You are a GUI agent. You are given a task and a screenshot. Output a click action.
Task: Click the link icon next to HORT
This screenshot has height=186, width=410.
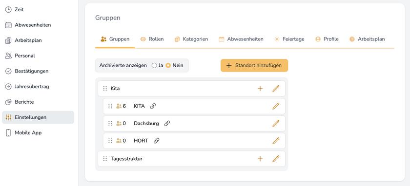pyautogui.click(x=156, y=141)
